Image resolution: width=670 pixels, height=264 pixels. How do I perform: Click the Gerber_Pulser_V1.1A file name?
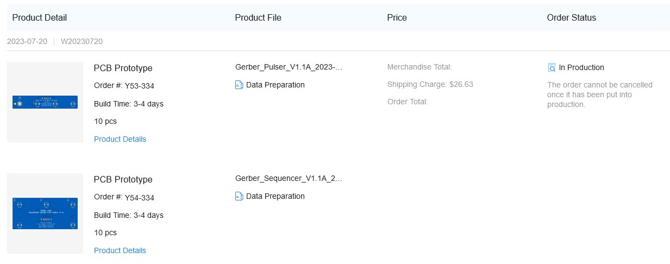click(x=289, y=67)
